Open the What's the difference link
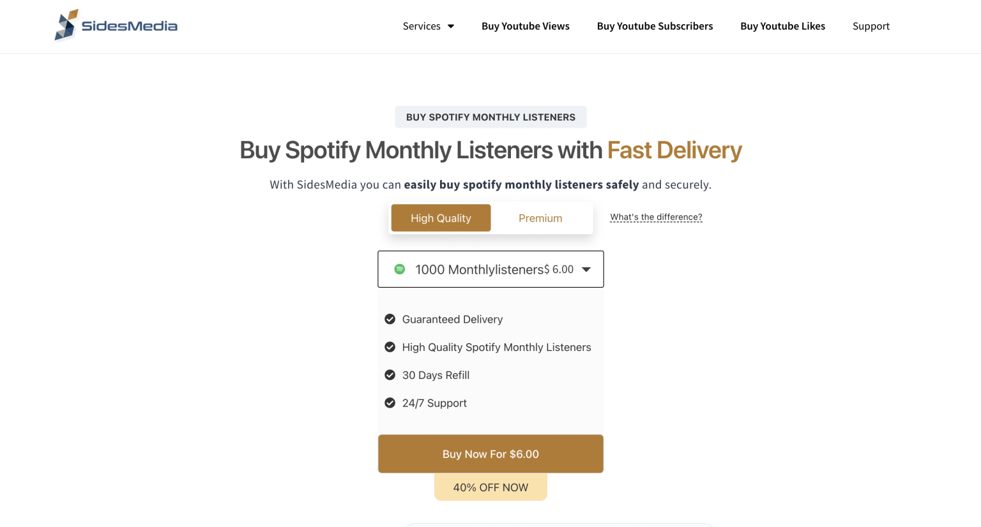 point(656,217)
